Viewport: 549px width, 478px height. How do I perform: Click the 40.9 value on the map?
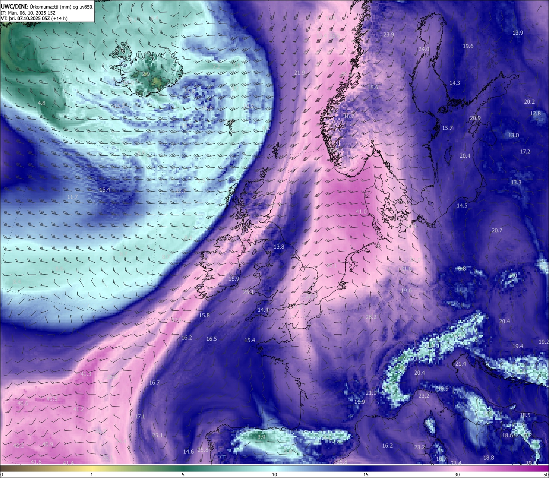click(x=48, y=445)
